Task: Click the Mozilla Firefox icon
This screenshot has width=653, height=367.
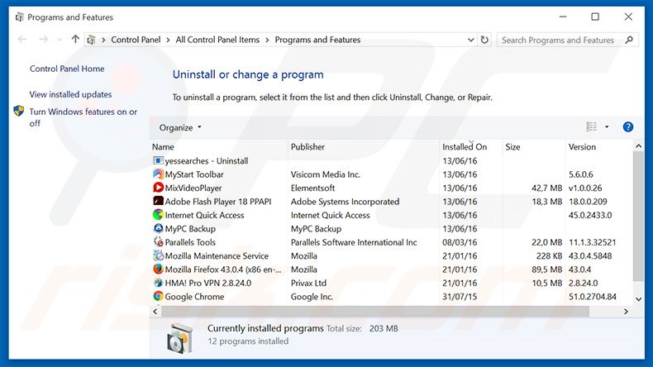Action: [158, 269]
